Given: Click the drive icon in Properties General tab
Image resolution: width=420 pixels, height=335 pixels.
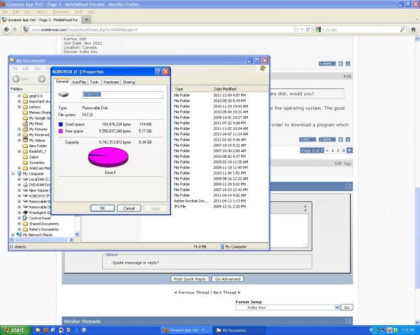Looking at the screenshot, I should [x=64, y=94].
